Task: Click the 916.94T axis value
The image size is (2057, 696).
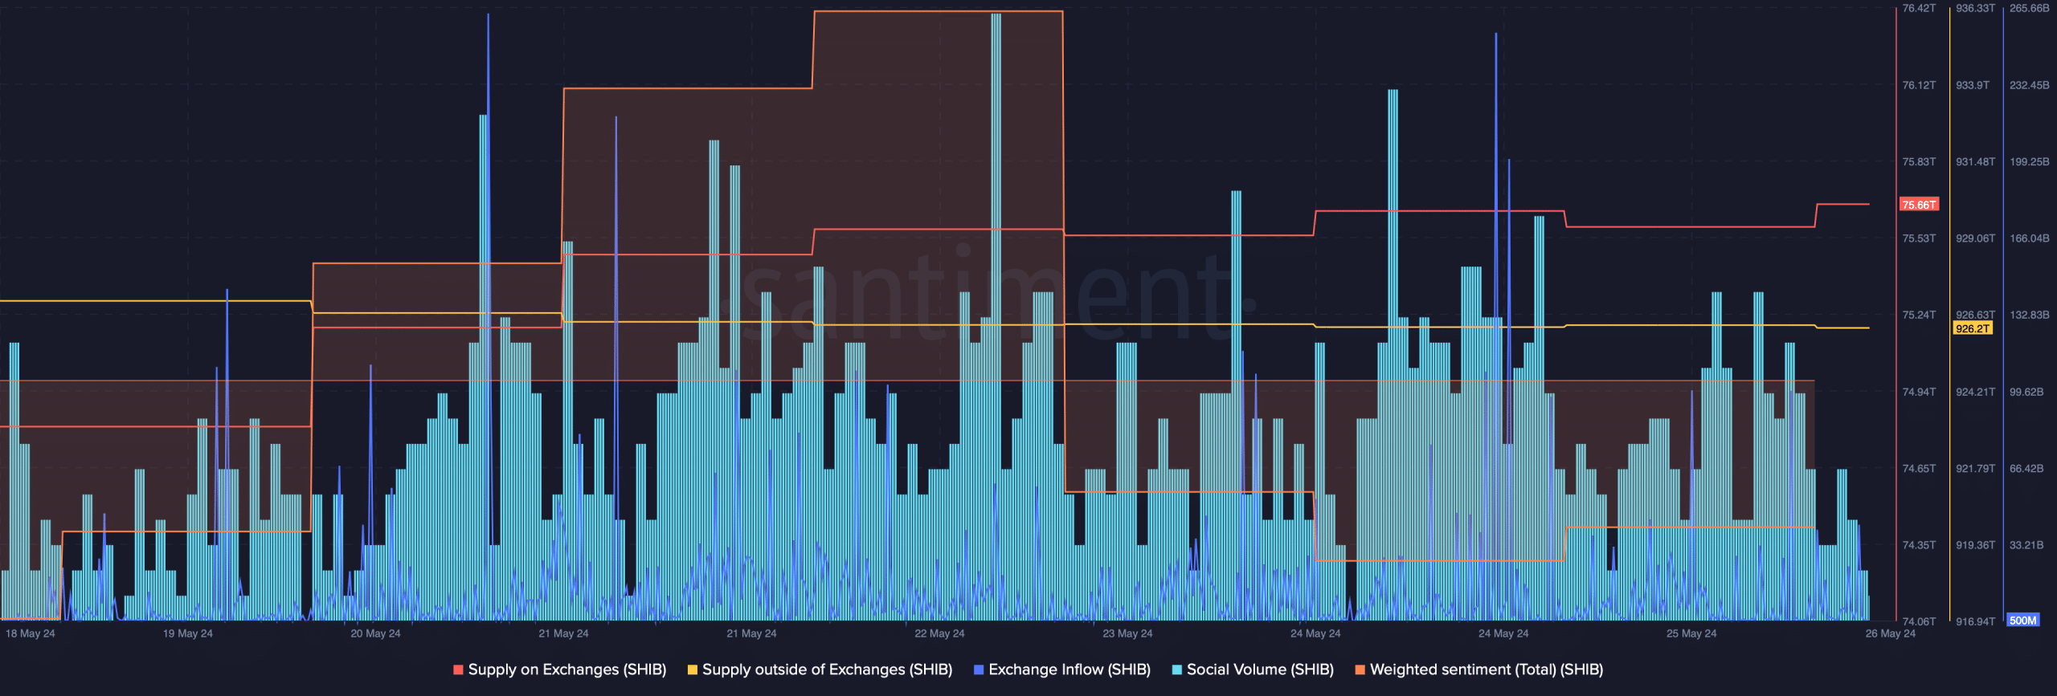Action: coord(1975,621)
